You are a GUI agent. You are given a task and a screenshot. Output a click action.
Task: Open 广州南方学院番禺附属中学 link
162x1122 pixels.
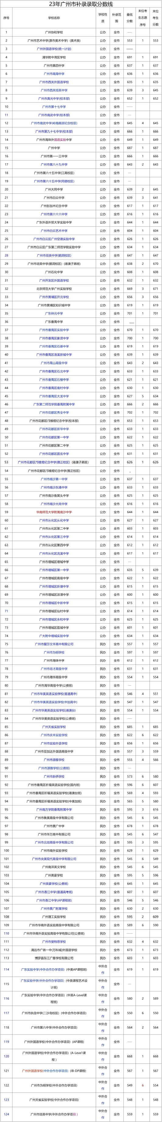click(x=54, y=810)
